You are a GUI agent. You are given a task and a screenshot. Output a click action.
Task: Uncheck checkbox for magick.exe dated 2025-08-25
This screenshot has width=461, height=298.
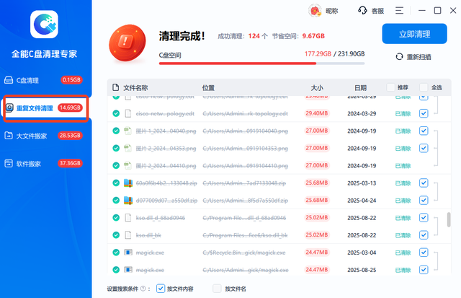(424, 270)
